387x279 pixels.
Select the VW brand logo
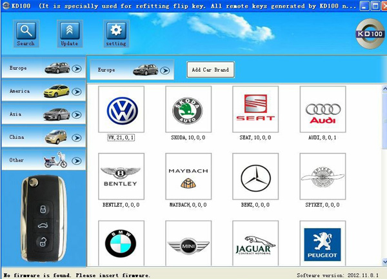(x=121, y=109)
